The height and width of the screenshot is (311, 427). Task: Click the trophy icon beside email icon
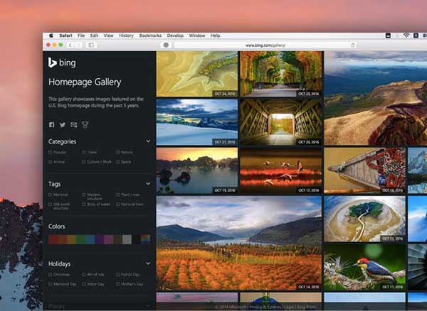(x=85, y=125)
